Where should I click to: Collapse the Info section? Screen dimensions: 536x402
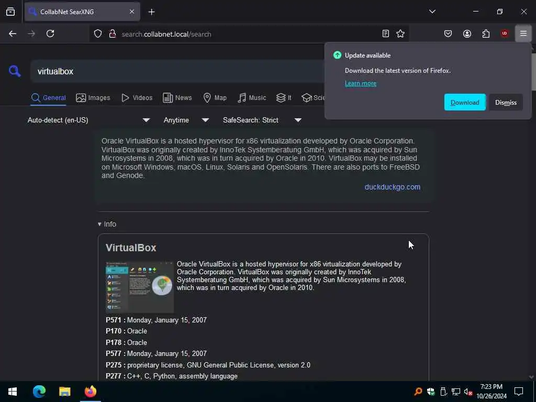pyautogui.click(x=107, y=224)
